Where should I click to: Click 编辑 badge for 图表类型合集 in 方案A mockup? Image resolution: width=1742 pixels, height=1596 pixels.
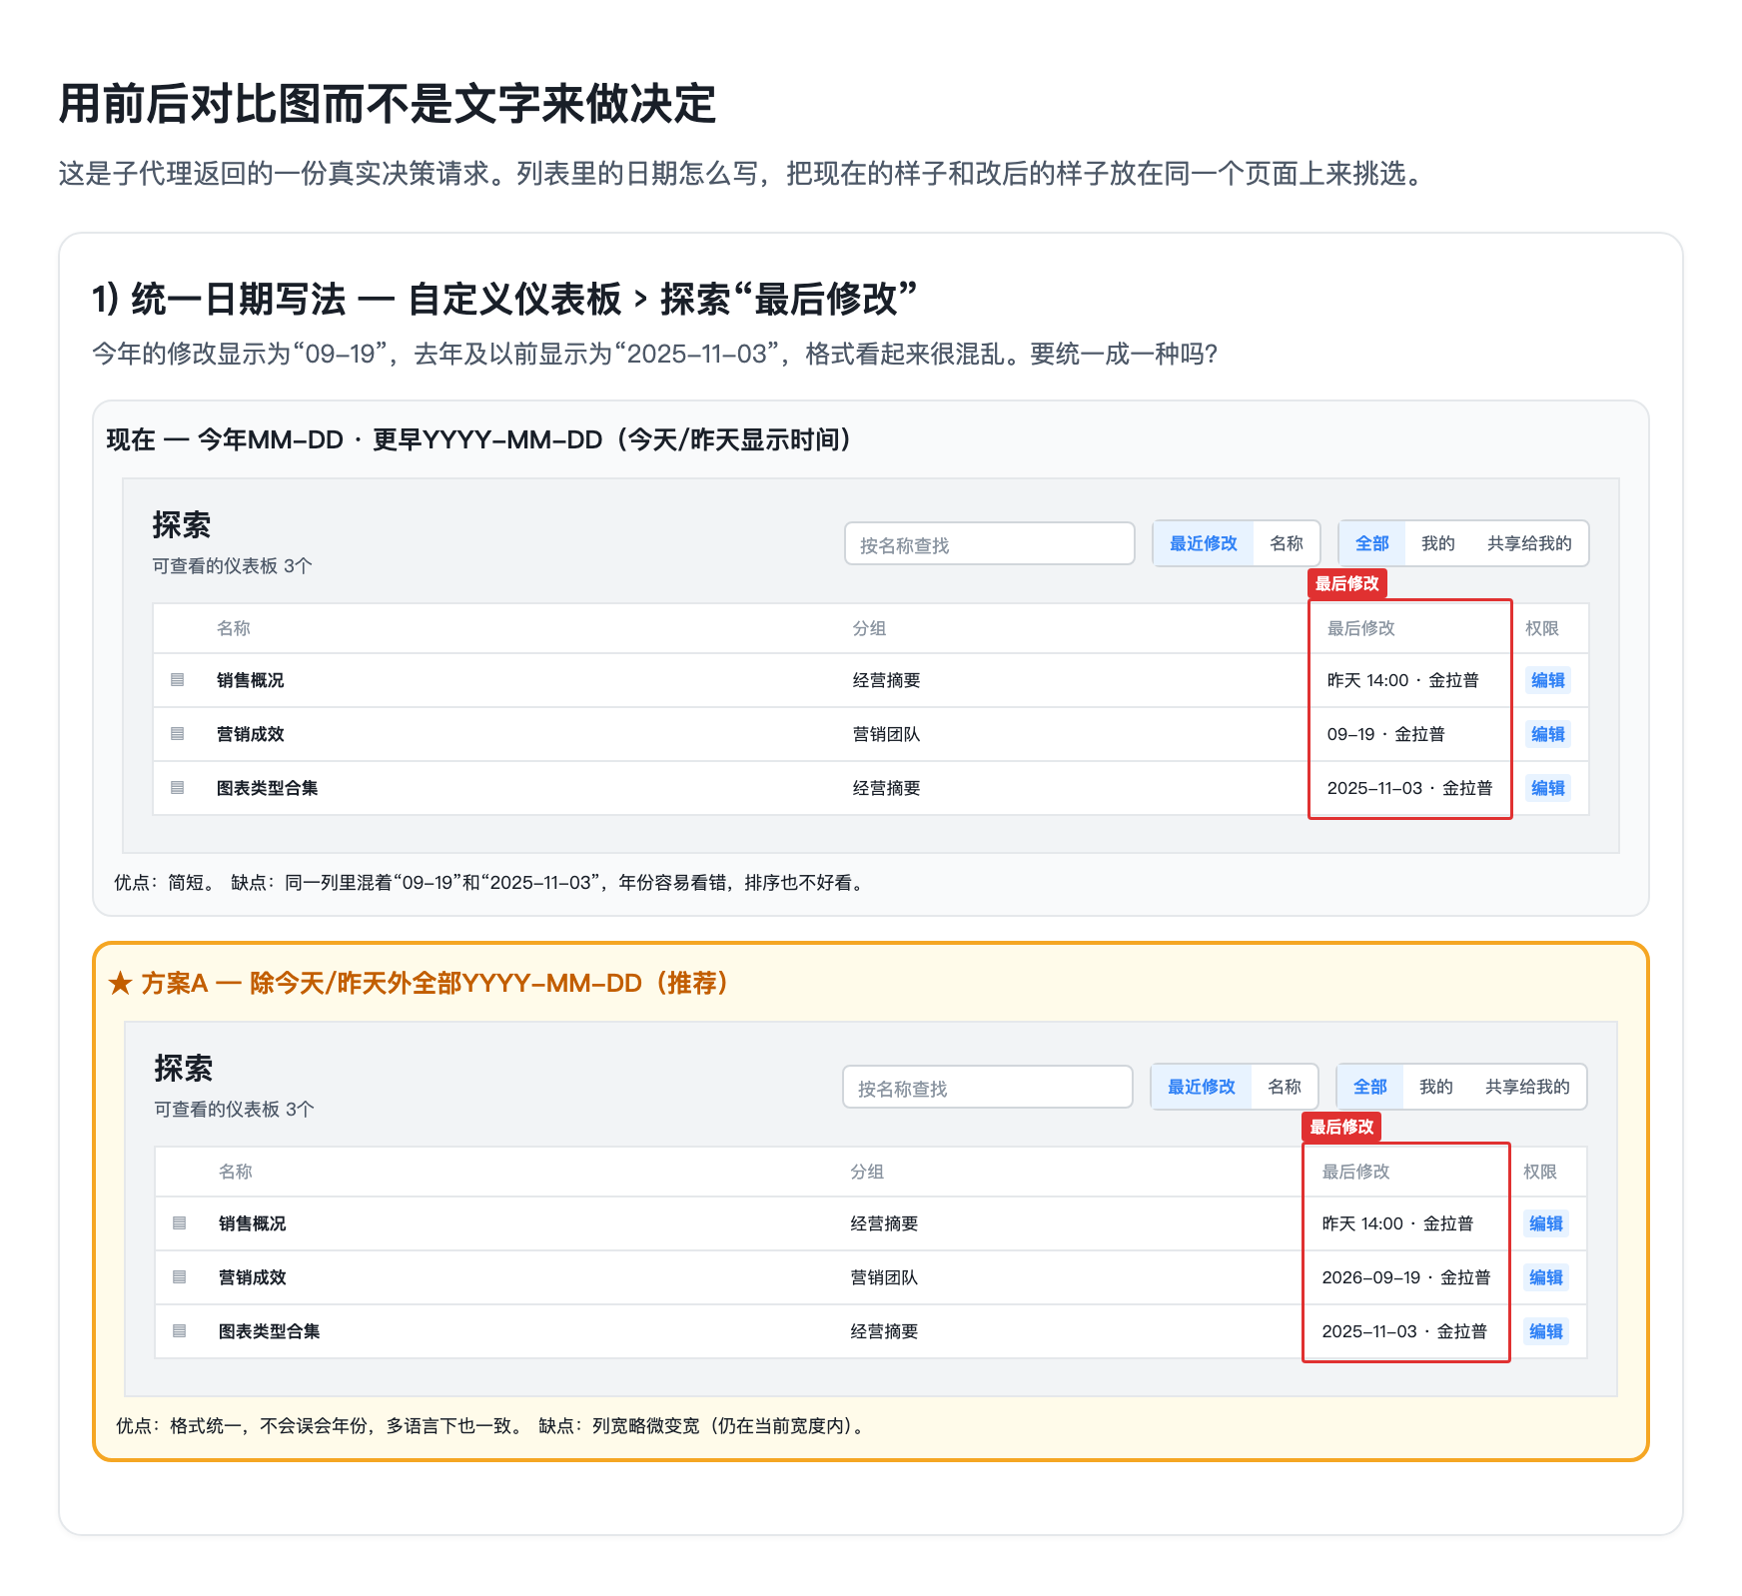pos(1545,1331)
